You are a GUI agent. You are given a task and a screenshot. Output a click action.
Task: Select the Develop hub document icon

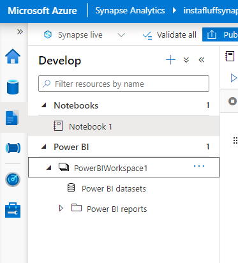[12, 117]
